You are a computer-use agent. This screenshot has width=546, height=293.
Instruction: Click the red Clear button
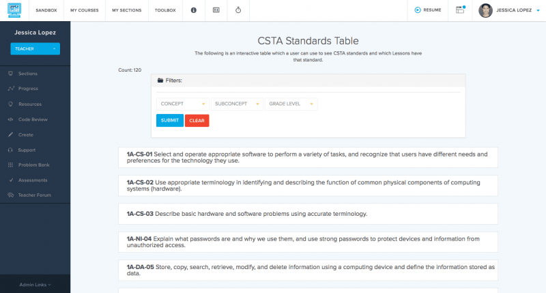[197, 120]
